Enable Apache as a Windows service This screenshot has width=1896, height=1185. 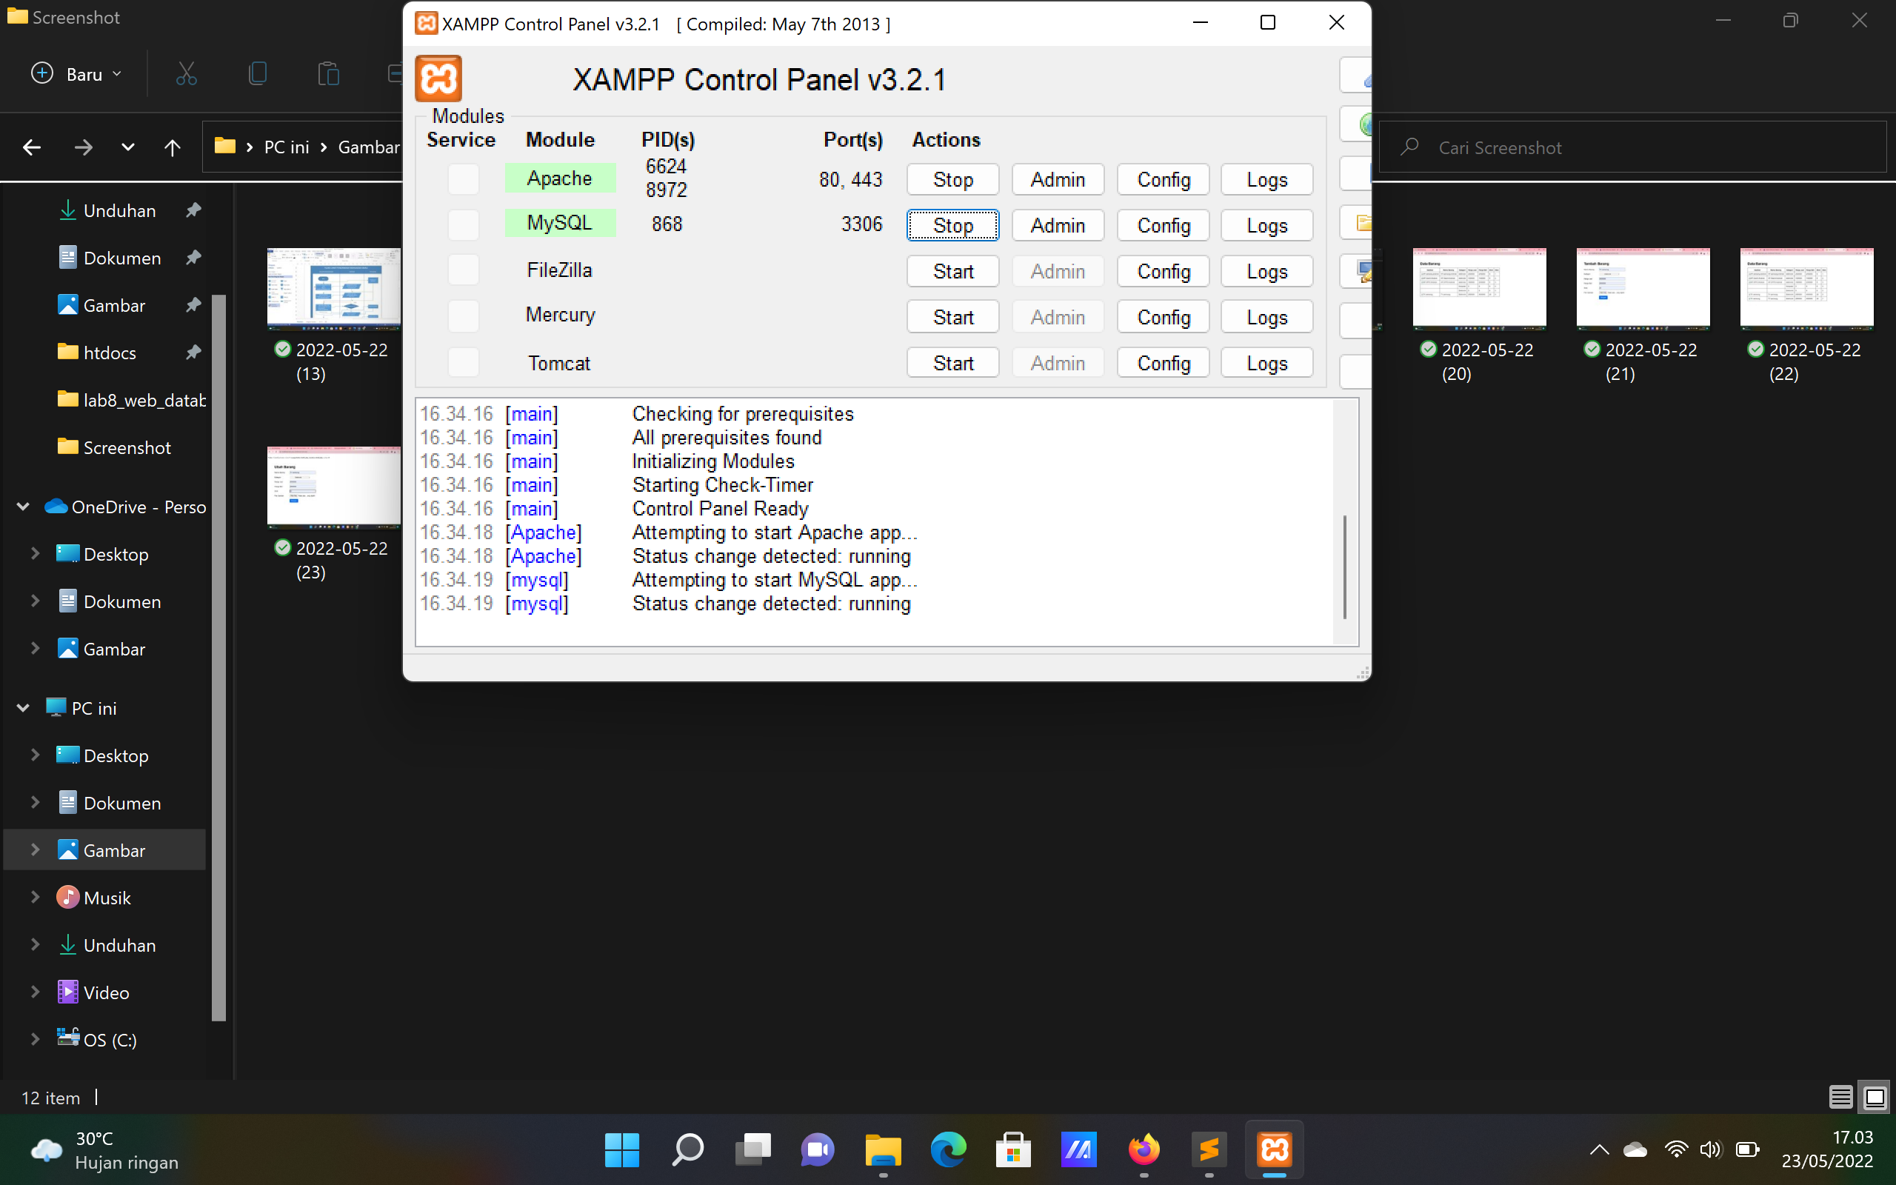click(x=463, y=178)
